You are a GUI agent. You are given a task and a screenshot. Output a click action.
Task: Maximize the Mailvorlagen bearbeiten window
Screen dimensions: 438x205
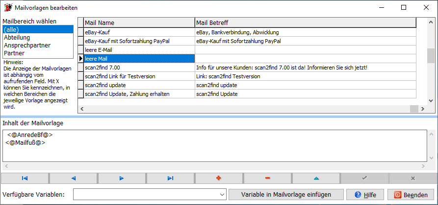point(403,7)
